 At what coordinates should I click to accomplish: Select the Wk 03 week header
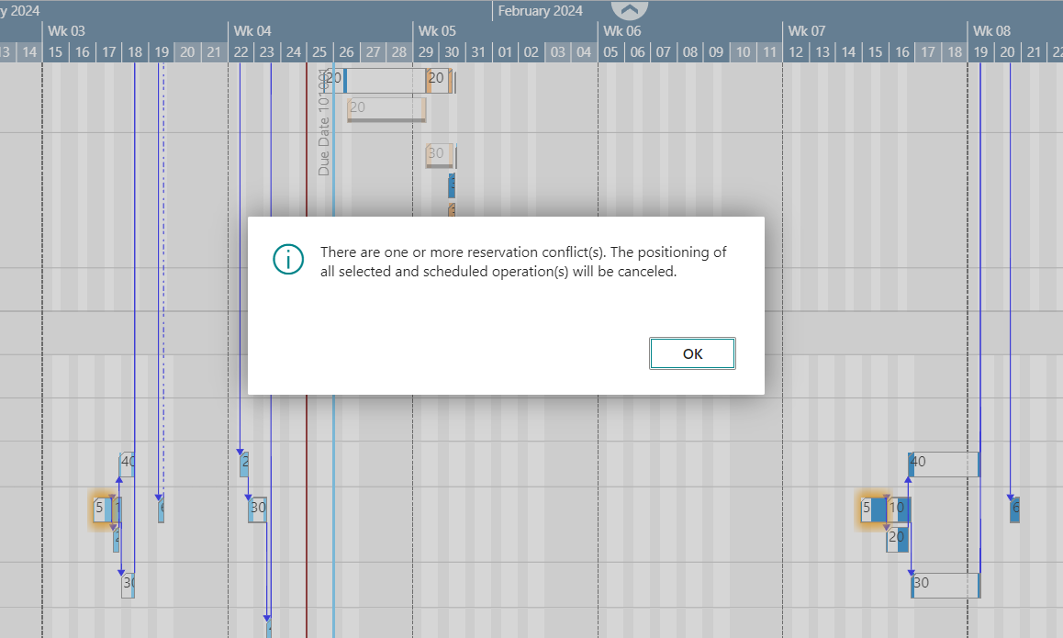pyautogui.click(x=66, y=30)
